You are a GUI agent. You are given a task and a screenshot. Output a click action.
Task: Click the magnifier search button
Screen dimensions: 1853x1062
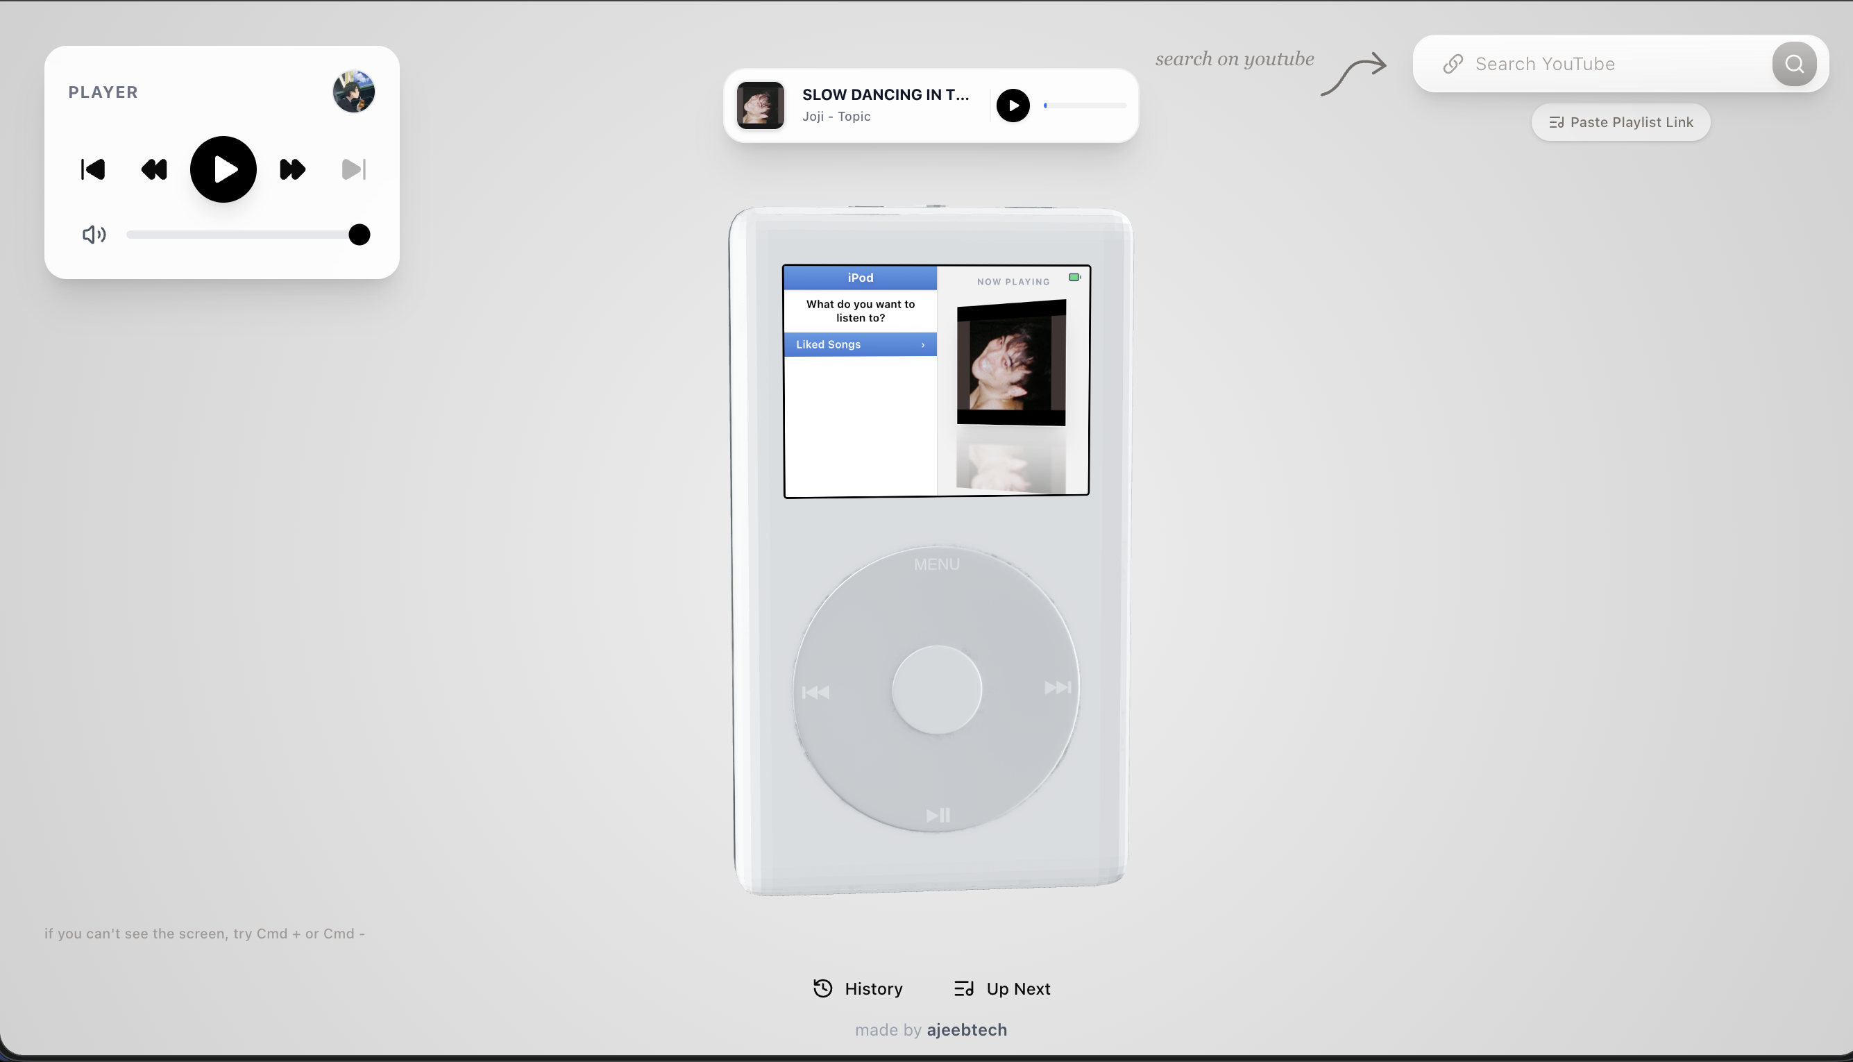tap(1794, 64)
